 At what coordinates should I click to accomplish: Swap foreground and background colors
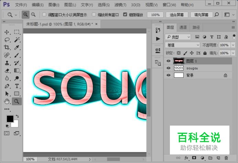[x=17, y=116]
